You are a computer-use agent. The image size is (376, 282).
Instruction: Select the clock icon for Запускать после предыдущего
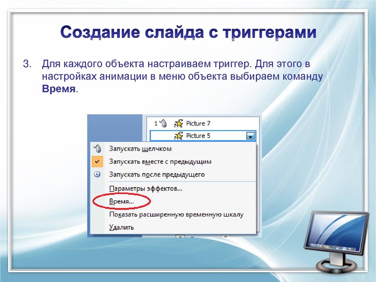point(97,173)
